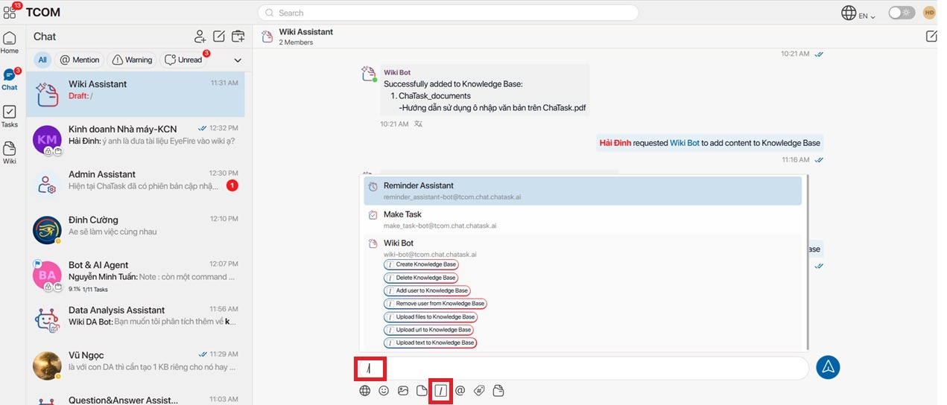The image size is (947, 405).
Task: Click the Wiki Bot avatar in message
Action: click(369, 73)
